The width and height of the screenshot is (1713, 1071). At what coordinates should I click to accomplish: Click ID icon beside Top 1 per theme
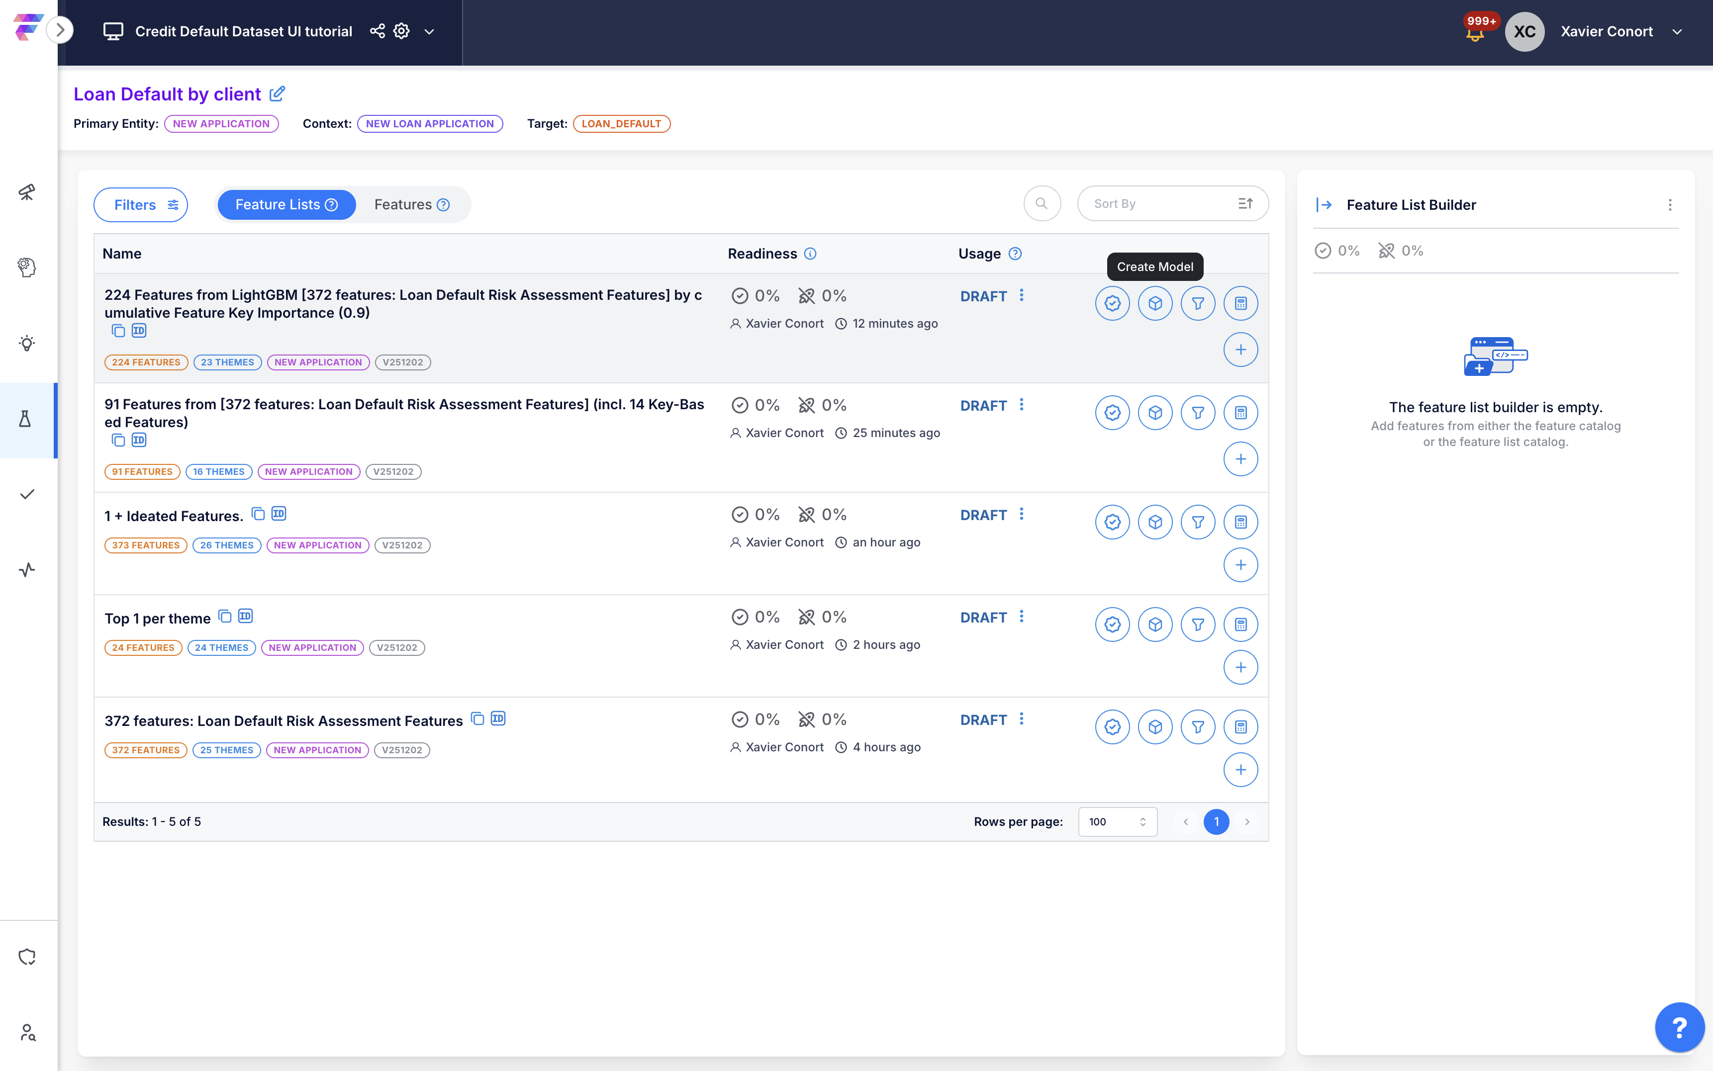[245, 616]
